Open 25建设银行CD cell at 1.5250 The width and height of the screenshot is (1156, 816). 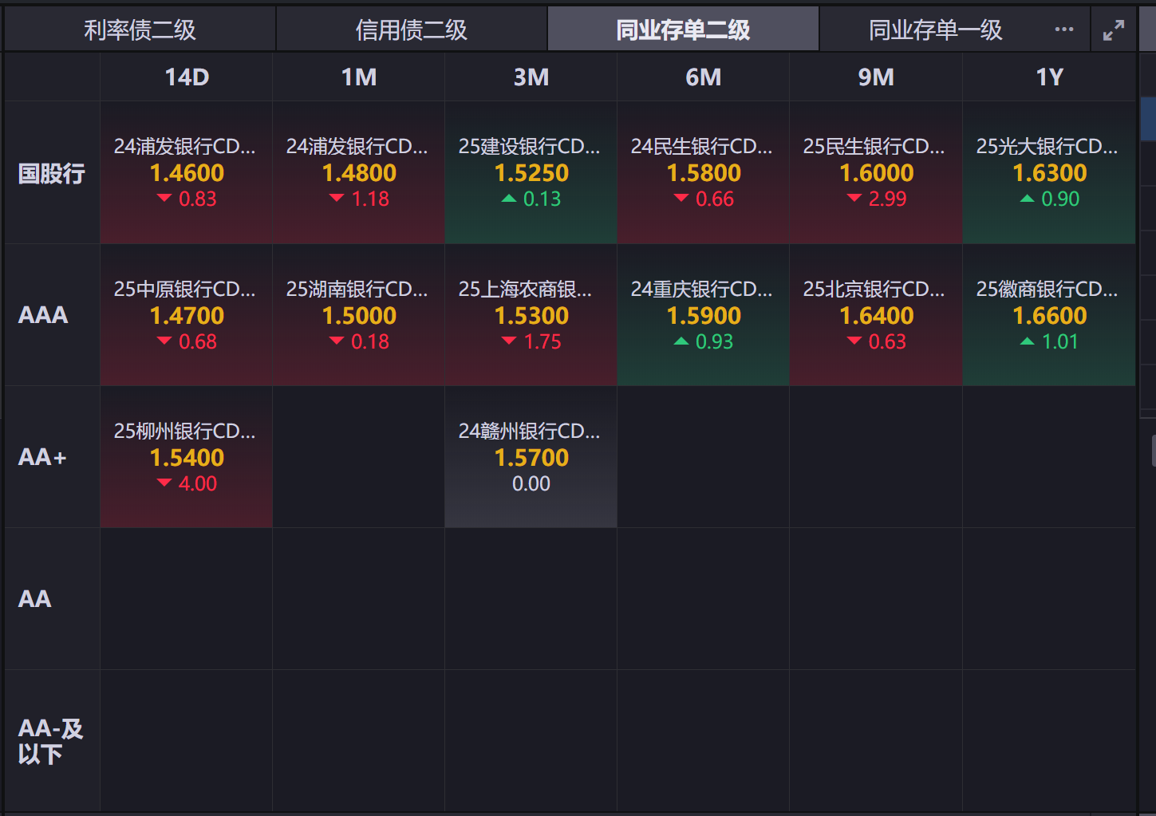coord(531,173)
